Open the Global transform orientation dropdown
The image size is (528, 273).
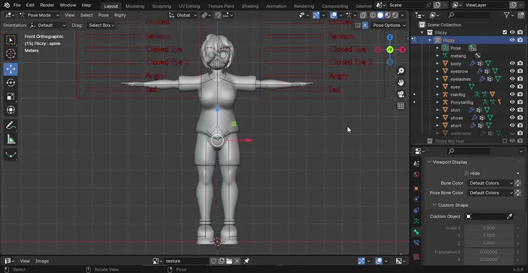click(x=183, y=15)
